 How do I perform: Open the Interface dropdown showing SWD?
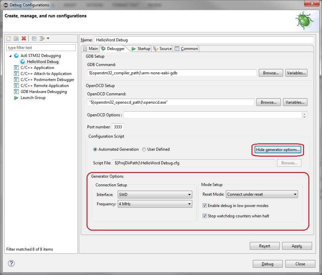click(155, 195)
